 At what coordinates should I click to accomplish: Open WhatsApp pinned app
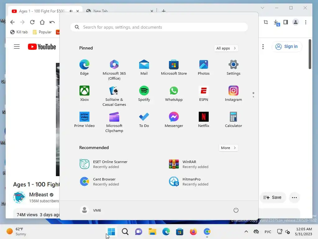174,93
